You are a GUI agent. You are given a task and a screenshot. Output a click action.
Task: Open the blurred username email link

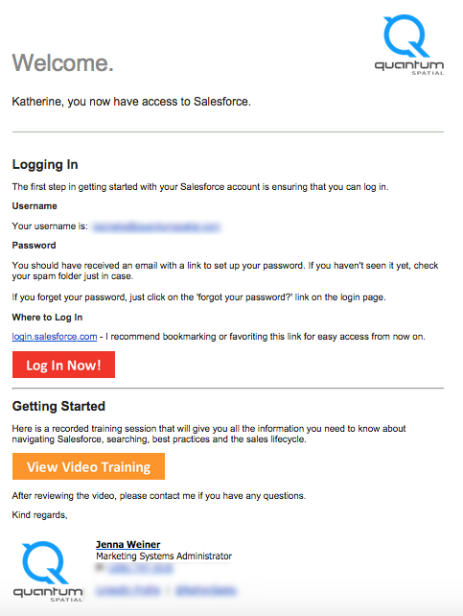click(x=156, y=227)
